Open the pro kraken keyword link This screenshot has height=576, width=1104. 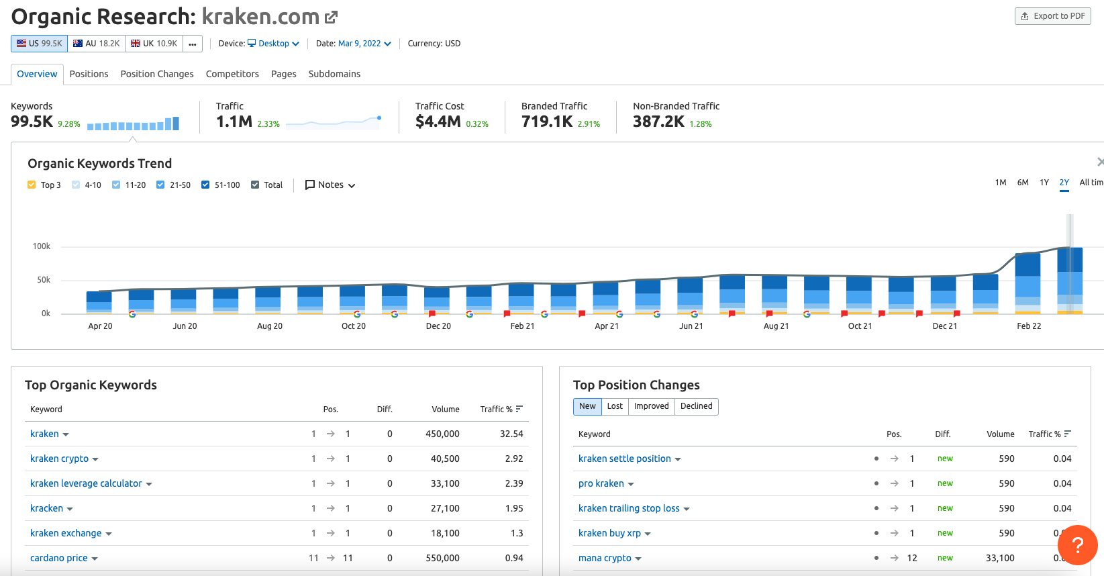[x=601, y=484]
